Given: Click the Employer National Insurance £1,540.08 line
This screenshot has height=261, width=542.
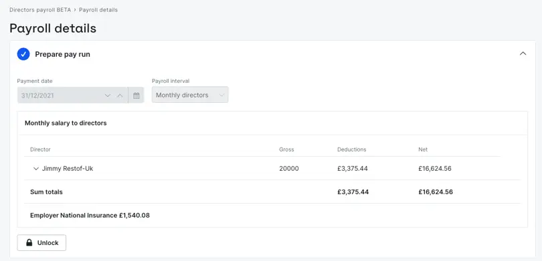Looking at the screenshot, I should [x=90, y=215].
